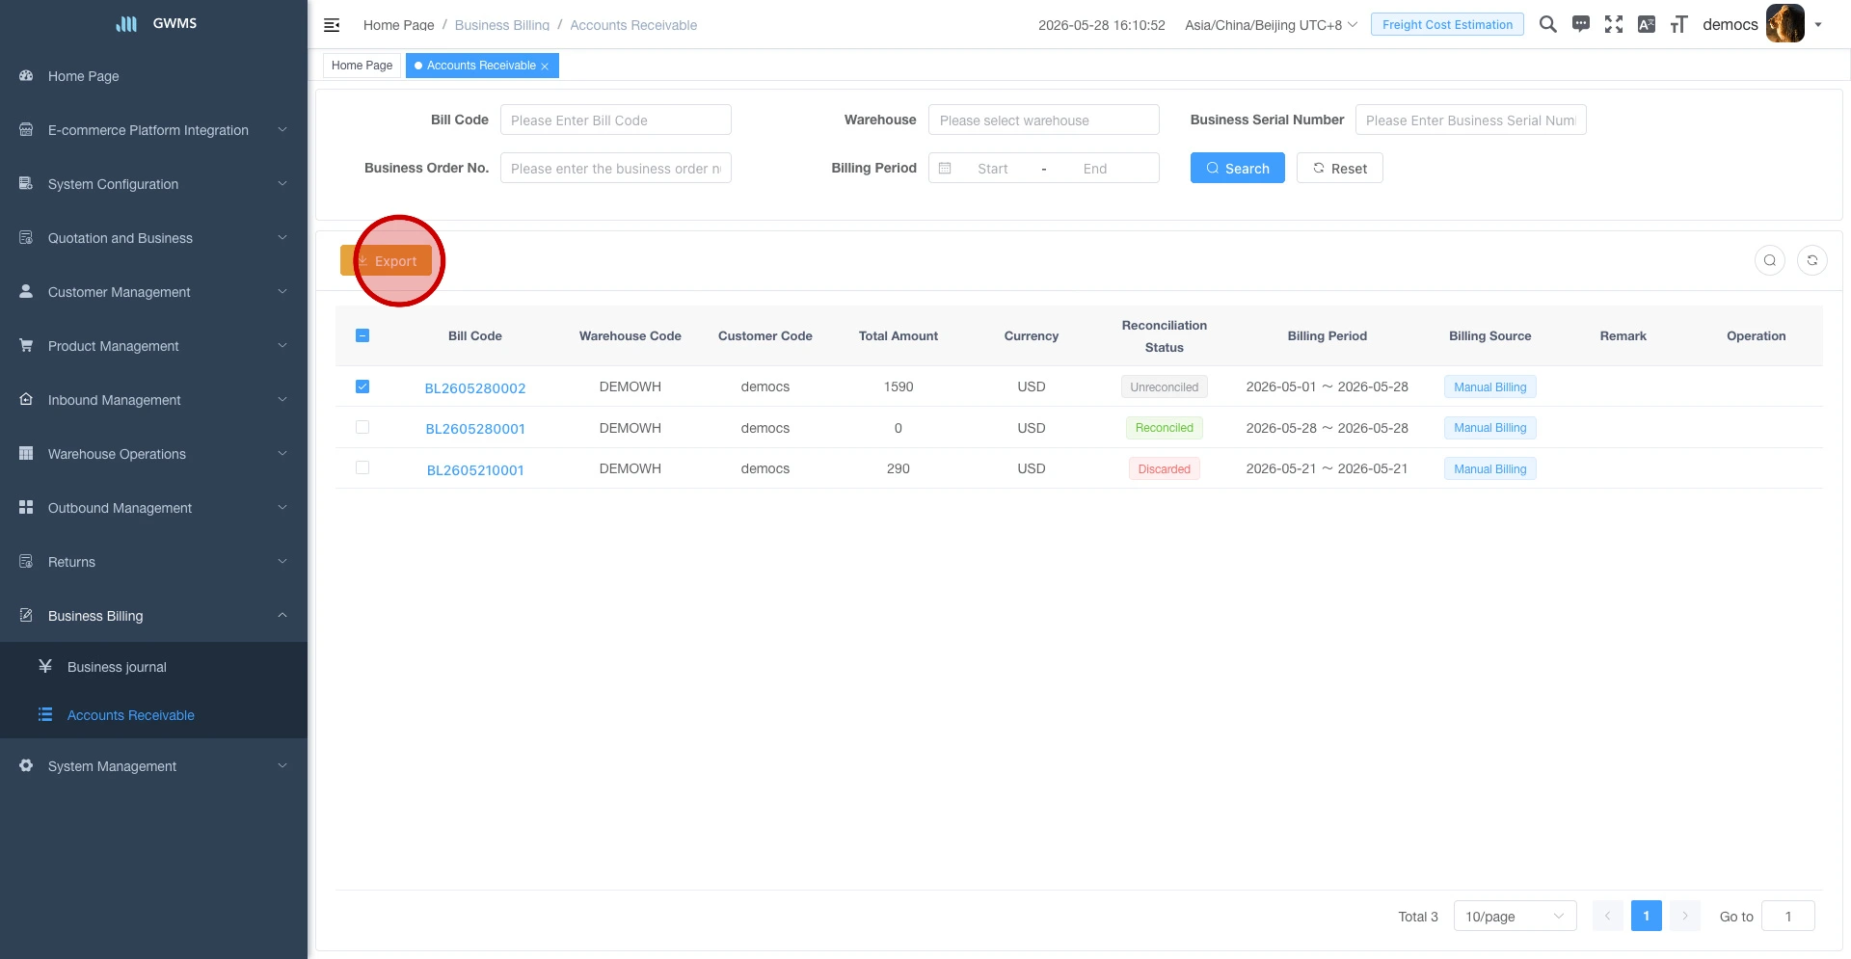The height and width of the screenshot is (959, 1851).
Task: Switch to the Home Page tab
Action: 362,66
